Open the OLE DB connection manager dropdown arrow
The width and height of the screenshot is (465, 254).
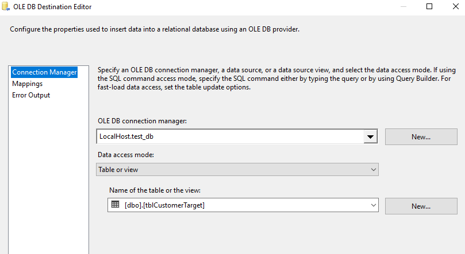(371, 136)
